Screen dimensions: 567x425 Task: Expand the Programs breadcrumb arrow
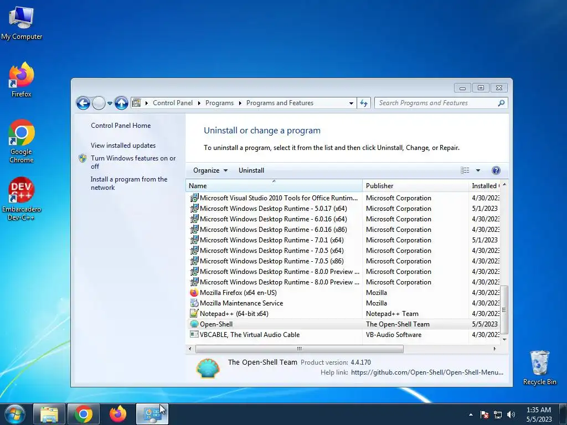pos(240,103)
